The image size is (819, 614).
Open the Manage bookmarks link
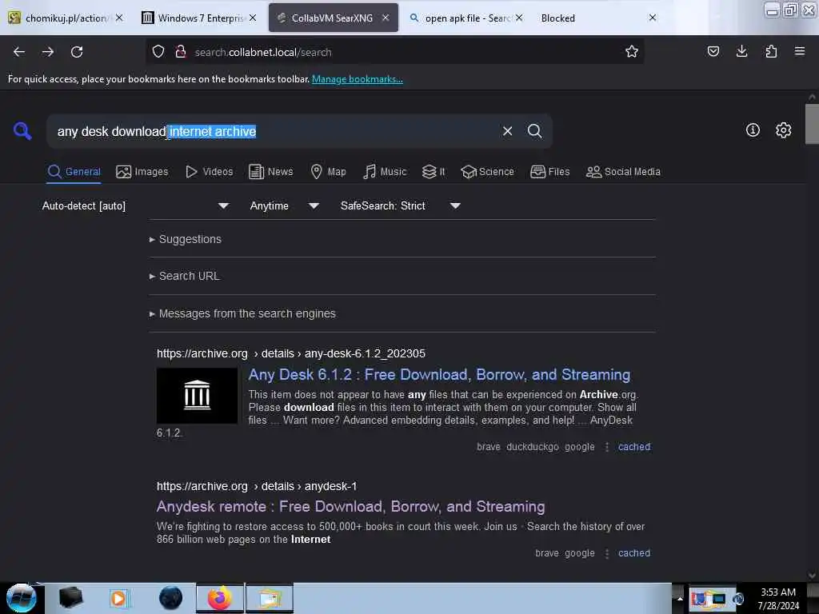click(x=358, y=79)
